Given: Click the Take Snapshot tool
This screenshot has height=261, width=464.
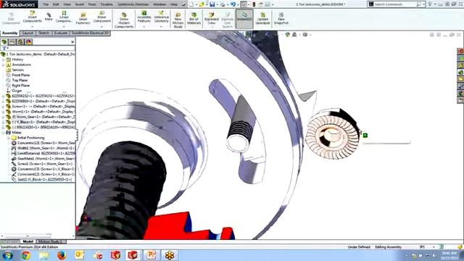Looking at the screenshot, I should pos(281,19).
